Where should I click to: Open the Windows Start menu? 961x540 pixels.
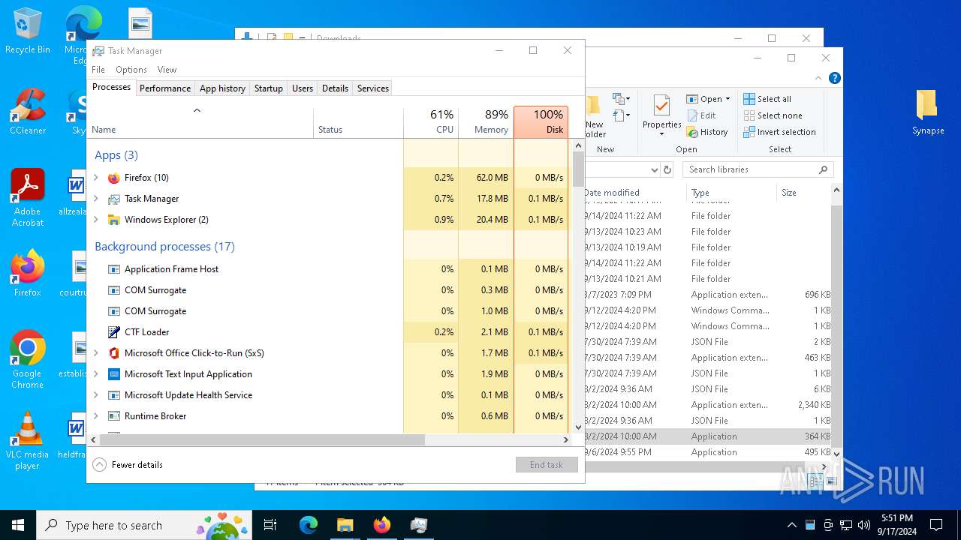click(18, 525)
